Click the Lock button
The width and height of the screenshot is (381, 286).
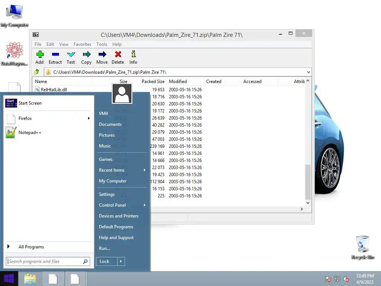[106, 261]
